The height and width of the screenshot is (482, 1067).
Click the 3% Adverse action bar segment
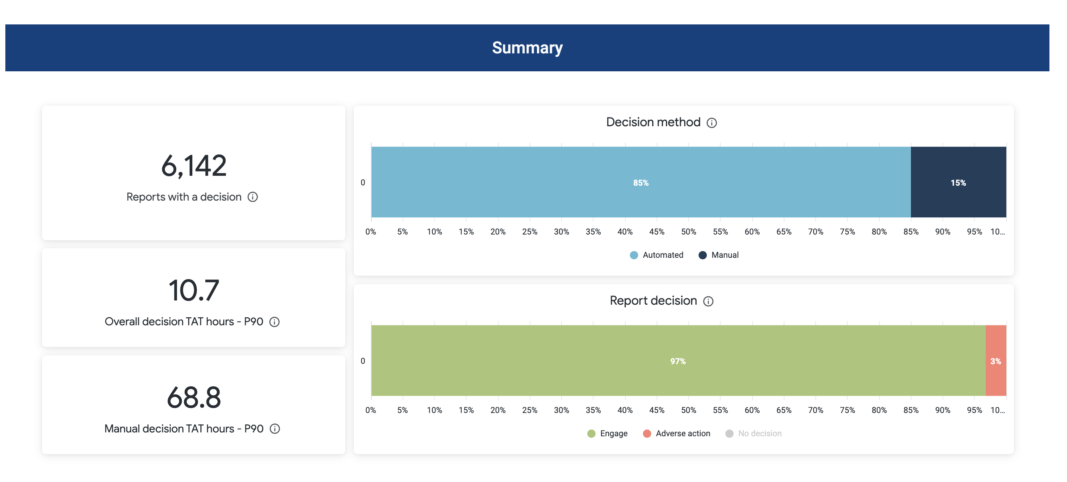coord(996,361)
